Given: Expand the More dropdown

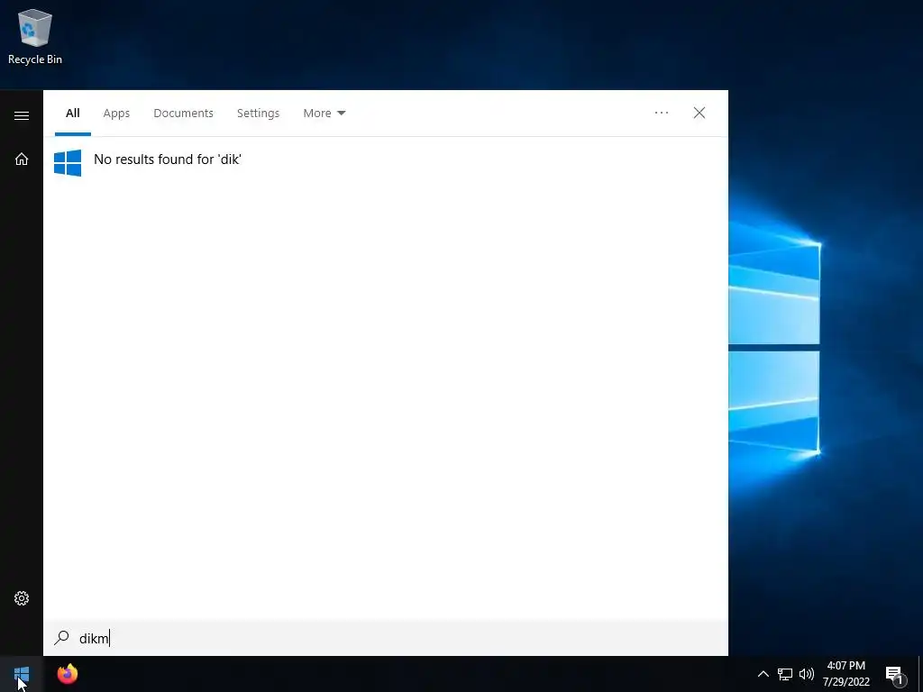Looking at the screenshot, I should (324, 113).
